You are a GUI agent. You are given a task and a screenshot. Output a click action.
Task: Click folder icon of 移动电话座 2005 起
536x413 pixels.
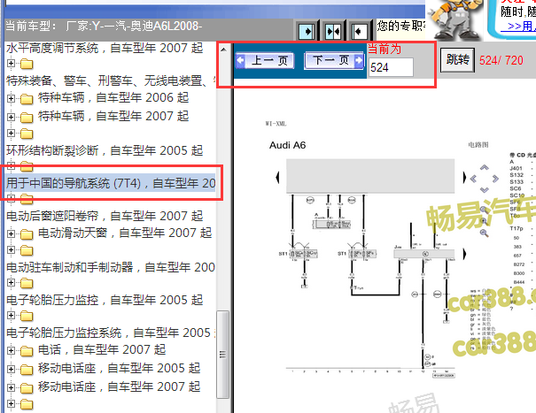coord(27,370)
